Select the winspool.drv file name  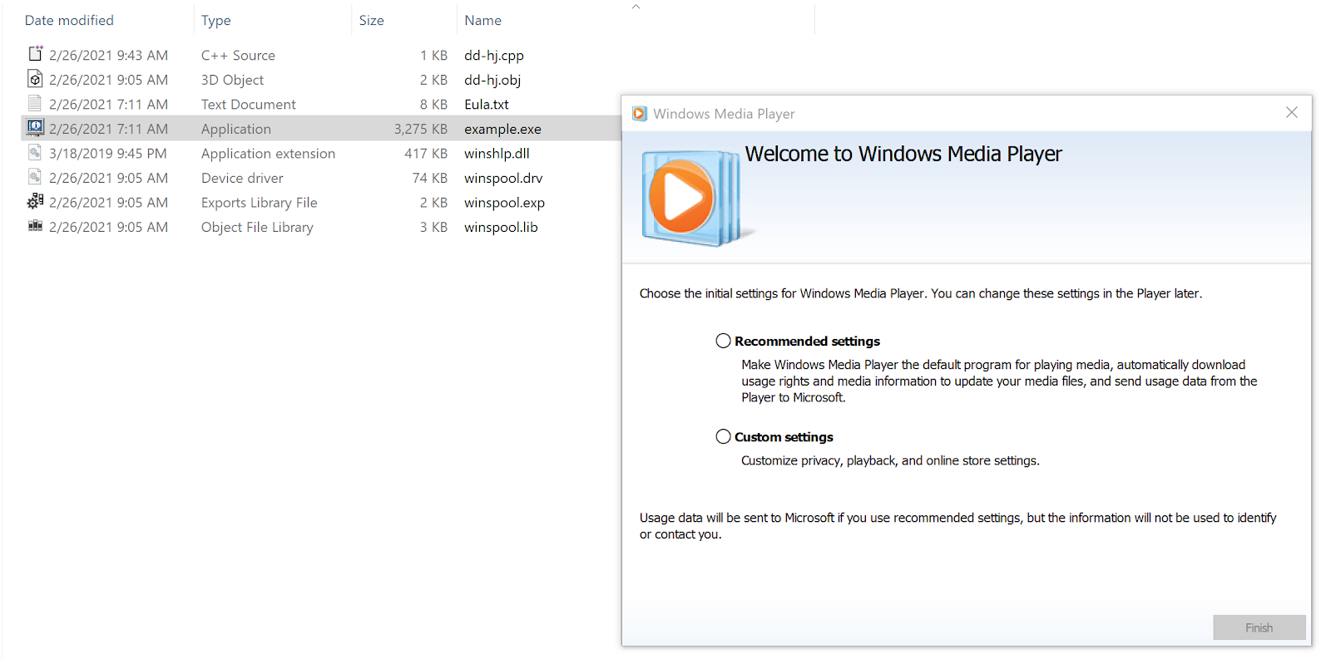coord(503,178)
